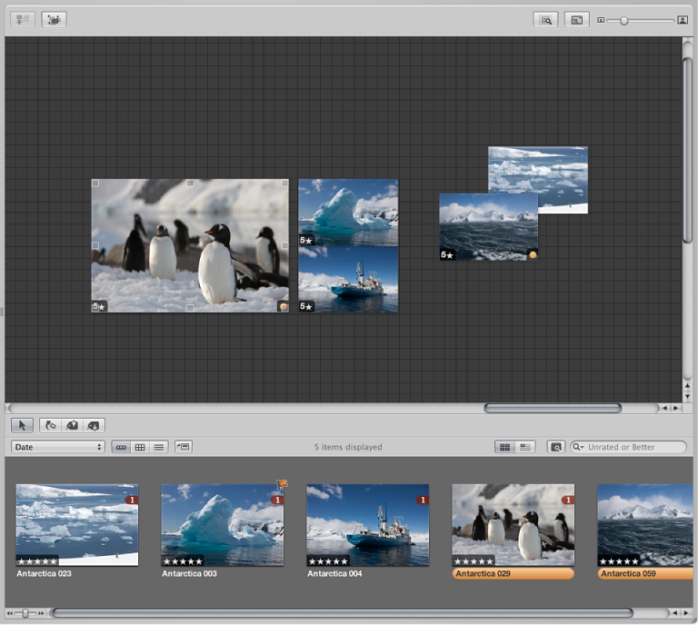698x625 pixels.
Task: Switch browser to Grid view
Action: [x=140, y=447]
